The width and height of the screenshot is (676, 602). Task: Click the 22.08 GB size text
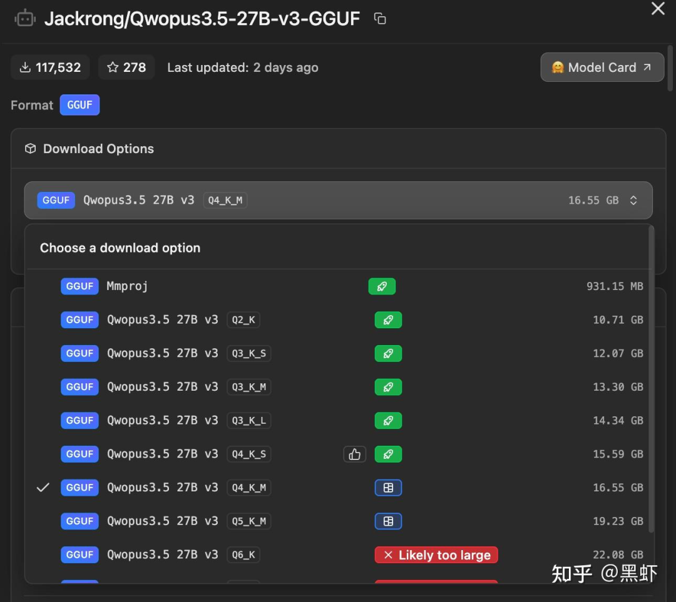click(x=618, y=555)
